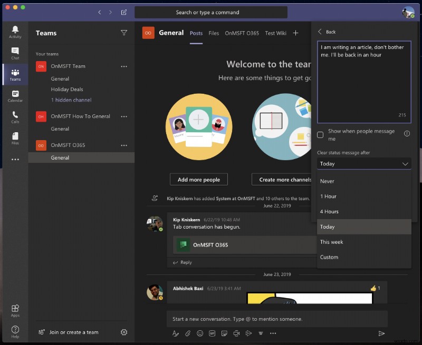422x345 pixels.
Task: Click 'Add more people' in the welcome screen
Action: (x=199, y=179)
